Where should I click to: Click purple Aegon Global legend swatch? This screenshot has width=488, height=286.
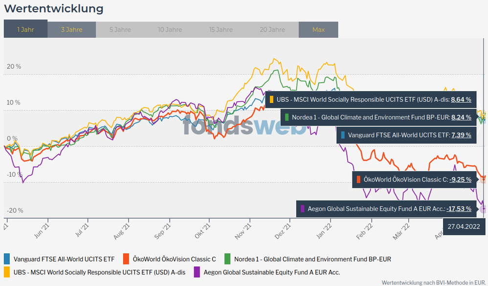(x=197, y=272)
